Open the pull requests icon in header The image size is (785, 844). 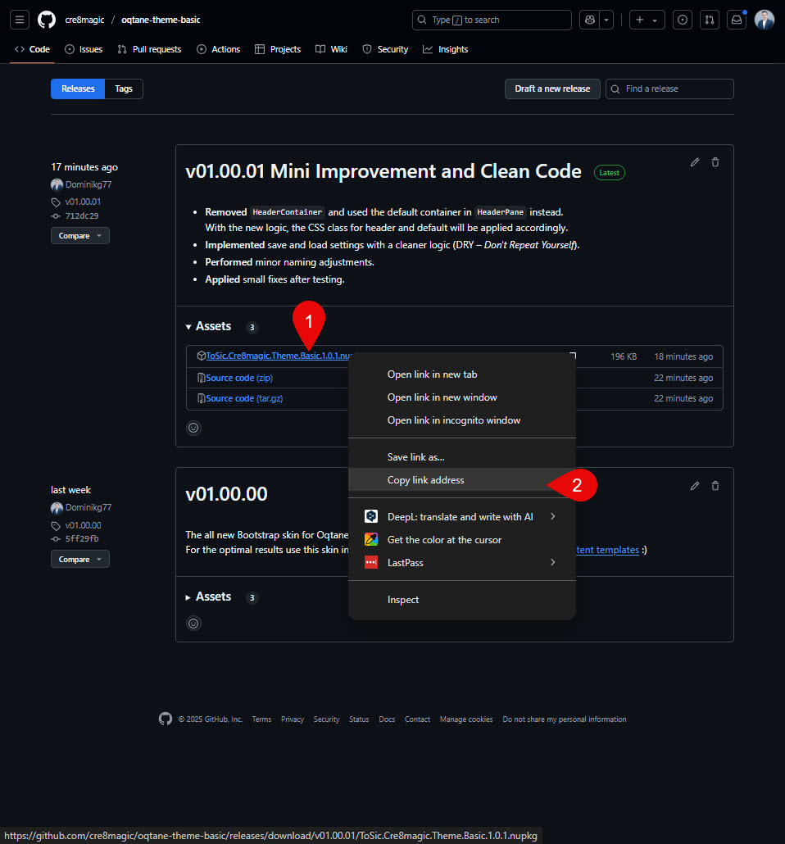tap(710, 20)
